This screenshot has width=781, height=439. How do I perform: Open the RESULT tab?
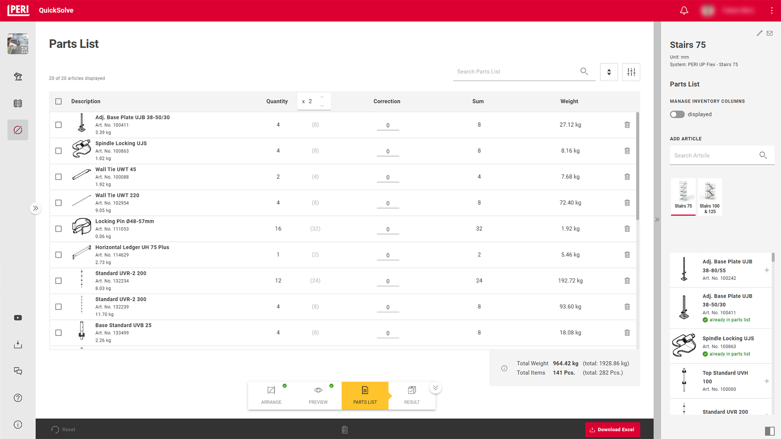[x=412, y=396]
